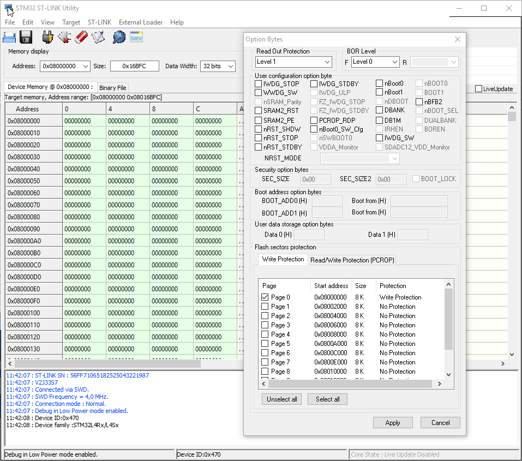Open the Target menu
The width and height of the screenshot is (522, 461).
click(71, 22)
